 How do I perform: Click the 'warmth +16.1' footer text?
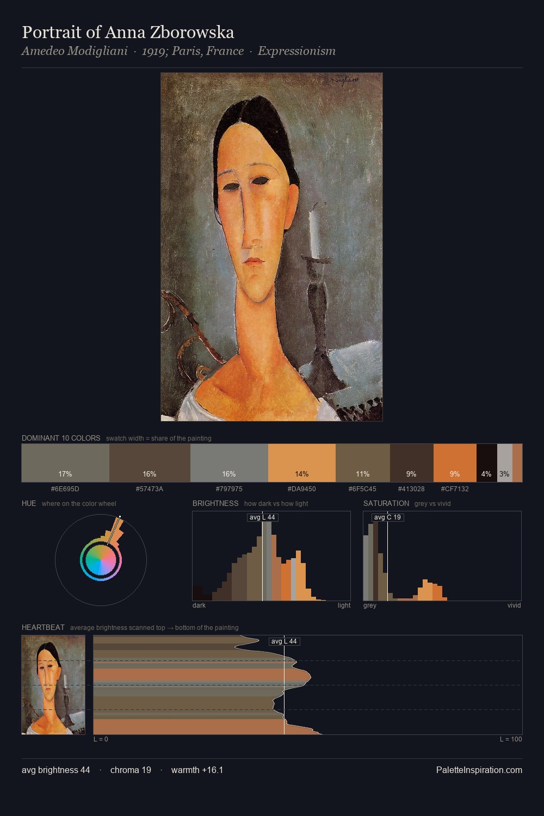point(197,770)
